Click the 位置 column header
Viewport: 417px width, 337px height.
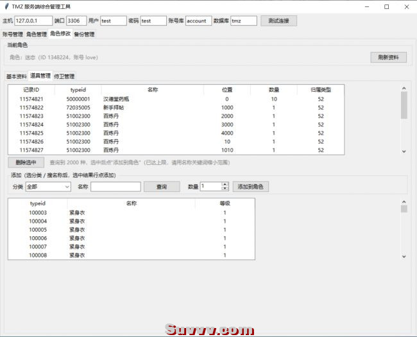click(x=227, y=90)
